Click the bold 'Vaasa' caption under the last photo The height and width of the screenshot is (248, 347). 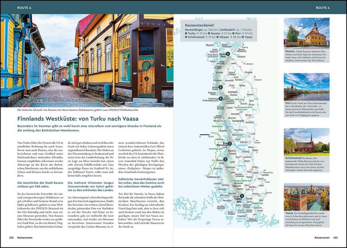[x=289, y=213]
